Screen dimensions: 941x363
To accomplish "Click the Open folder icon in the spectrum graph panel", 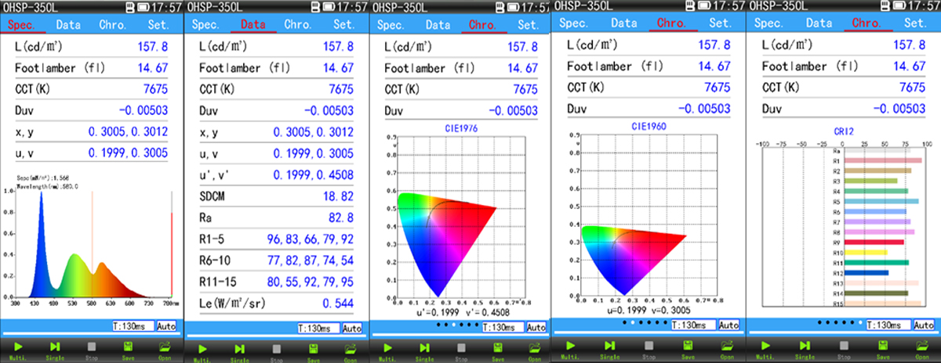I will [x=165, y=347].
